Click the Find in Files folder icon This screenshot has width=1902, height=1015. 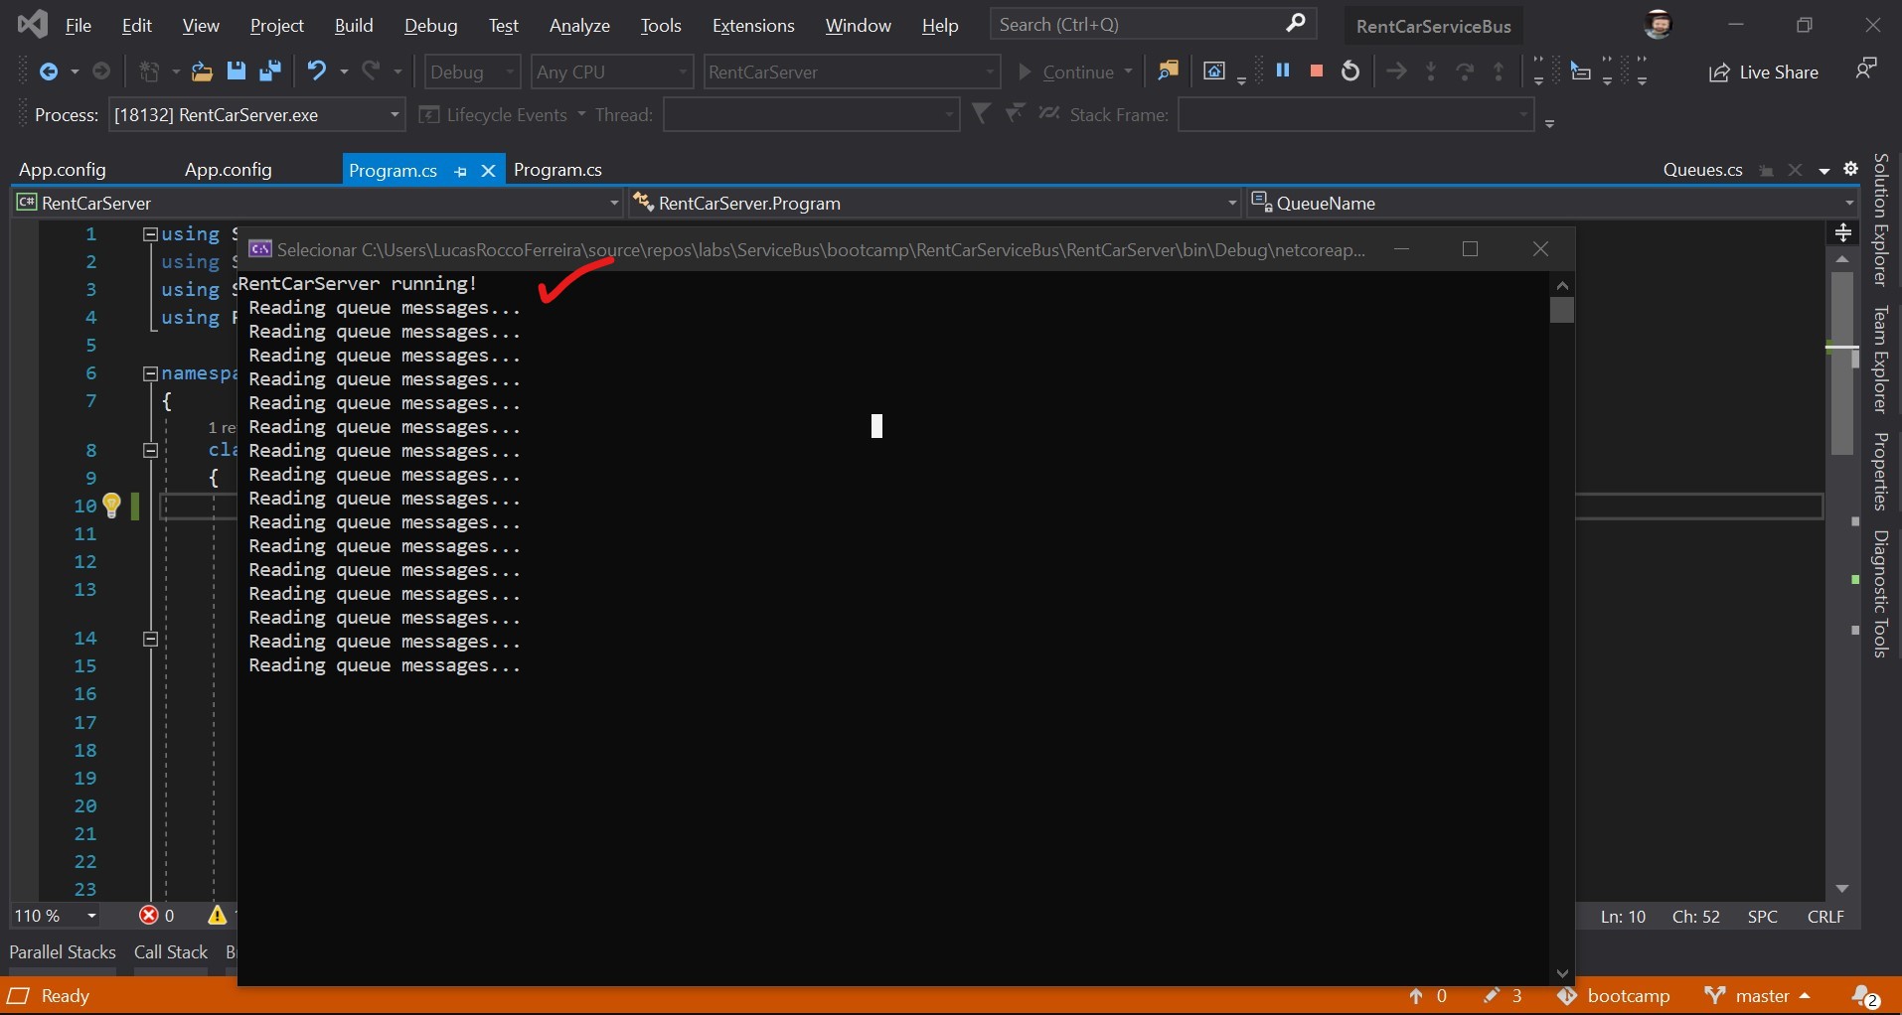tap(1168, 72)
